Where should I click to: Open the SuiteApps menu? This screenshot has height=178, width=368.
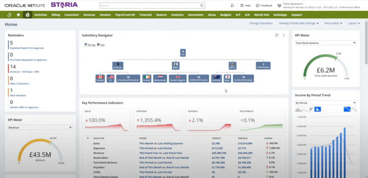[280, 15]
